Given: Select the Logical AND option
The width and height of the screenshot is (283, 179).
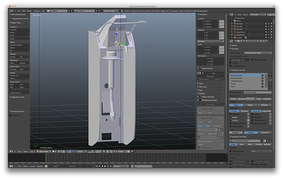Looking at the screenshot, I should click(266, 111).
